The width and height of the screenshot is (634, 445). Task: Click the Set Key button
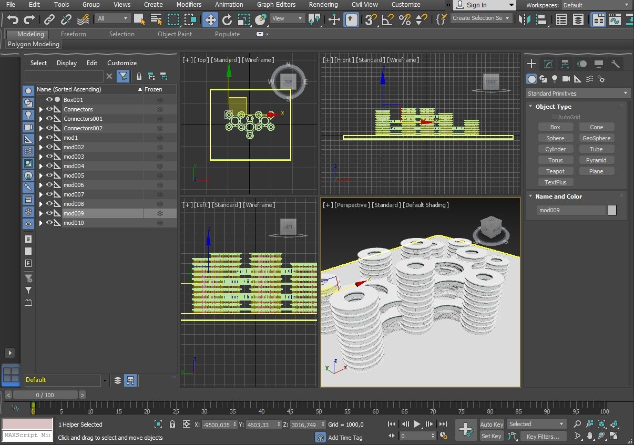point(492,436)
